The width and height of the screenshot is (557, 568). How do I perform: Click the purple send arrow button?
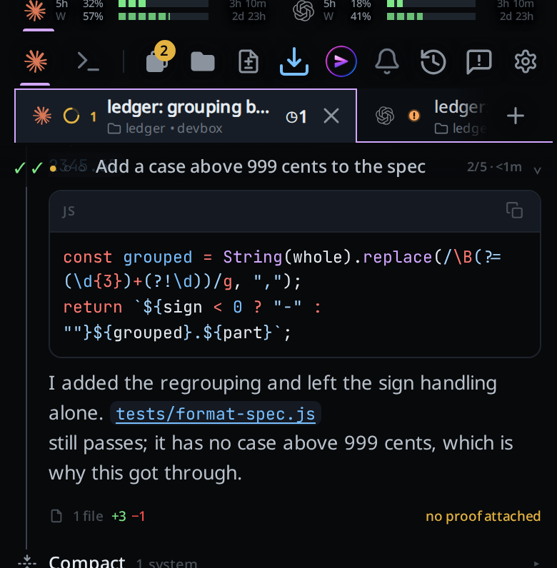341,61
